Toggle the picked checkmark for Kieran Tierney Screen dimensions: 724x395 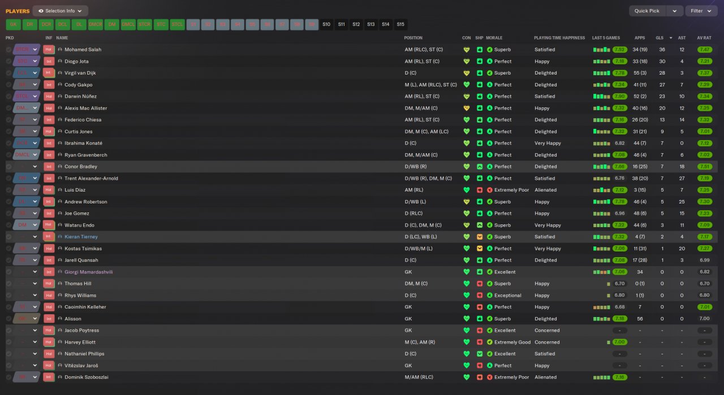pyautogui.click(x=8, y=237)
